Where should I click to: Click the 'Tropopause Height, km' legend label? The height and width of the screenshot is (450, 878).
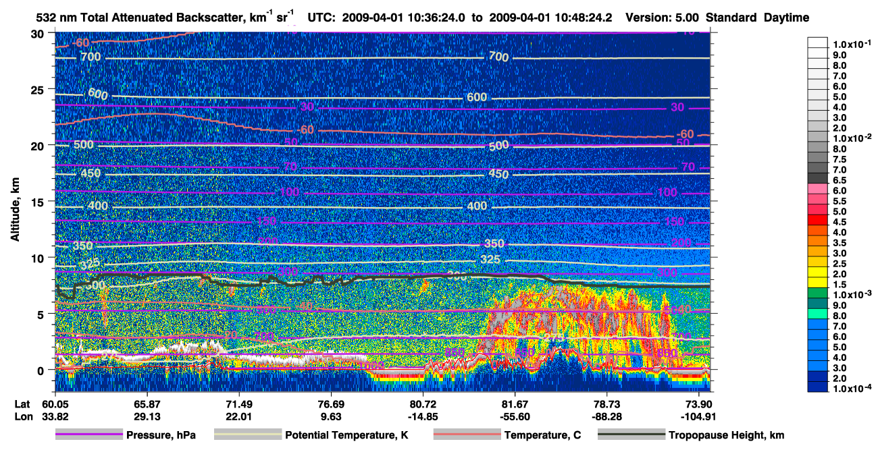[x=727, y=435]
